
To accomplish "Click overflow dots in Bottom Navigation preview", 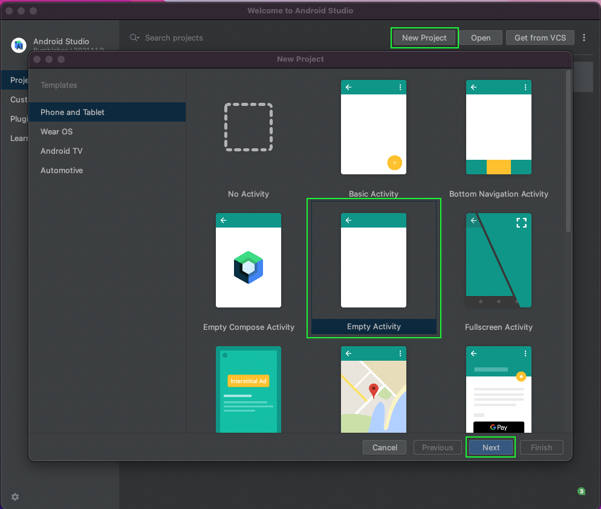I will tap(525, 87).
